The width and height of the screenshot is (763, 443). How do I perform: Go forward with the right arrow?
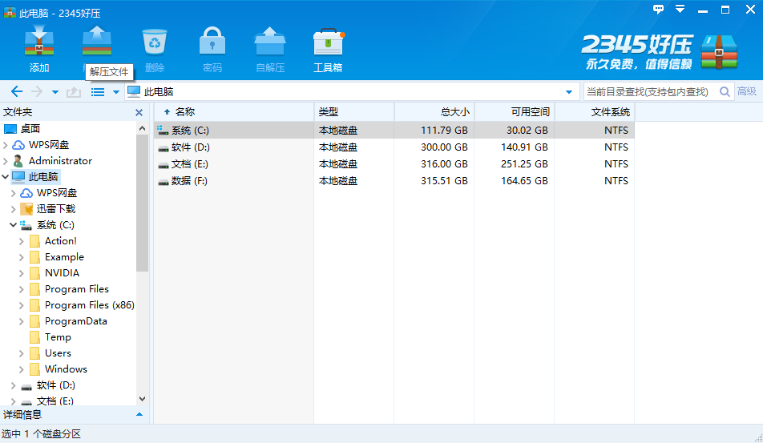pyautogui.click(x=37, y=91)
